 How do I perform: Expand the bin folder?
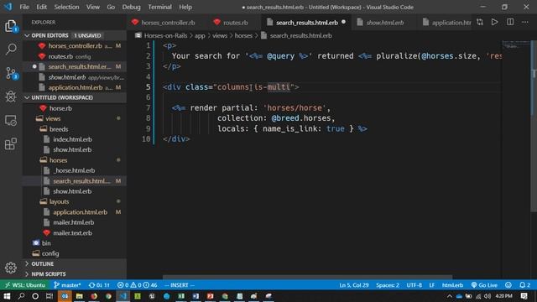point(46,243)
